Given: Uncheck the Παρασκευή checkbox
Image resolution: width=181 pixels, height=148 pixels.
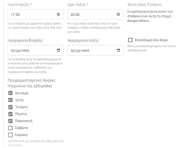Looking at the screenshot, I should (10, 121).
